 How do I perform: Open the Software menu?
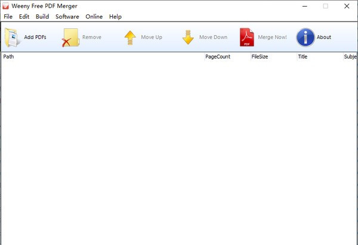(67, 17)
